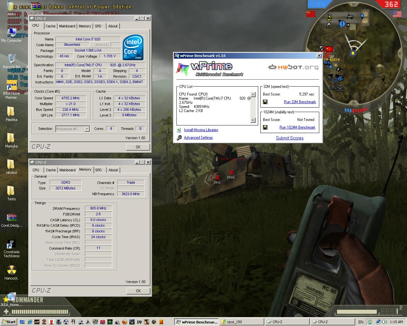This screenshot has height=326, width=407.
Task: Click the Bus Speed value 226.4 MHz
Action: coord(71,110)
